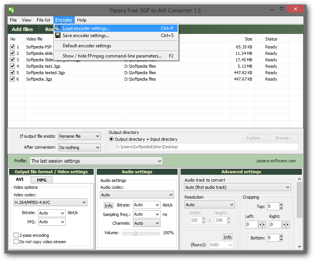Click the 447.82 KB size cell

(243, 73)
